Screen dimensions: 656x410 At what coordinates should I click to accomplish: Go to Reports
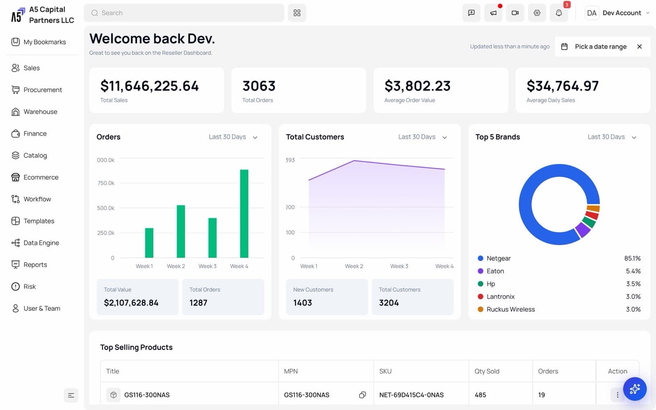pos(29,265)
